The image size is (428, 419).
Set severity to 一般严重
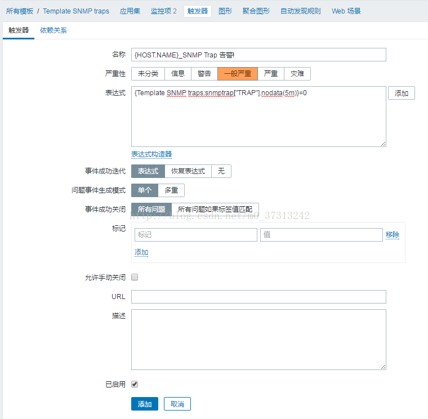(x=238, y=74)
